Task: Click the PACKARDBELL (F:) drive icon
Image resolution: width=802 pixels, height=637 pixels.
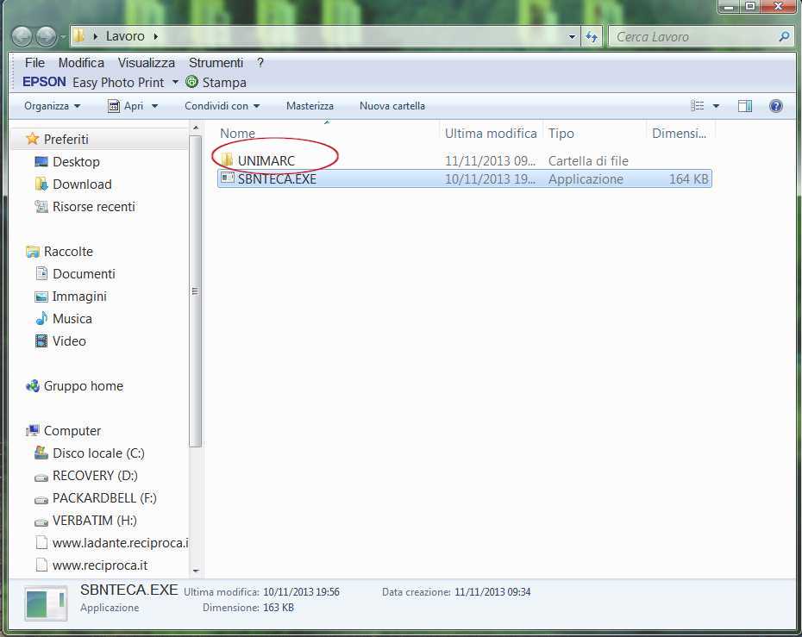Action: 41,499
